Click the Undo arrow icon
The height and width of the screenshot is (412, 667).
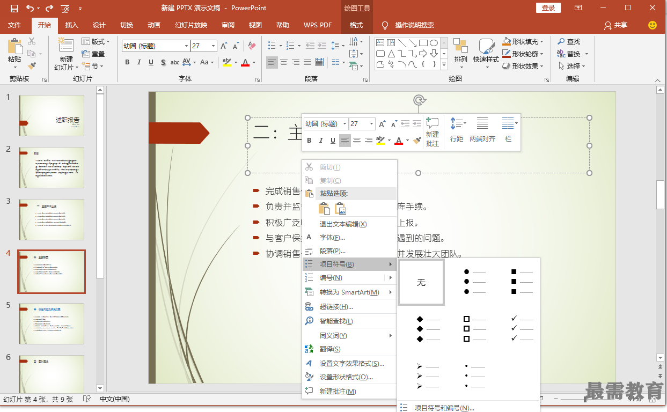30,8
